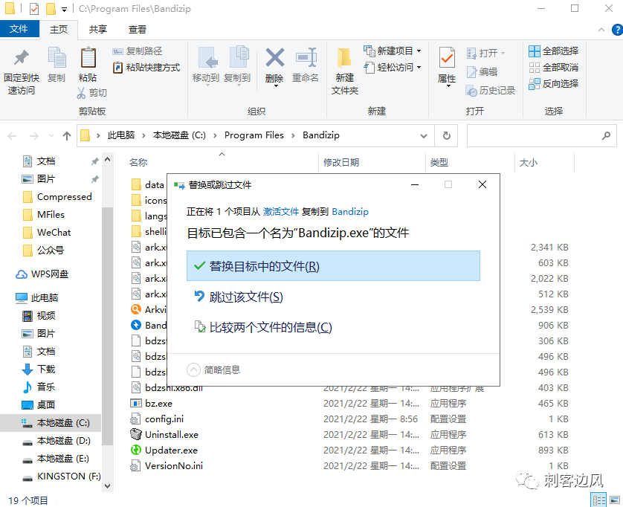Open Move to (移动到) menu

[x=206, y=66]
